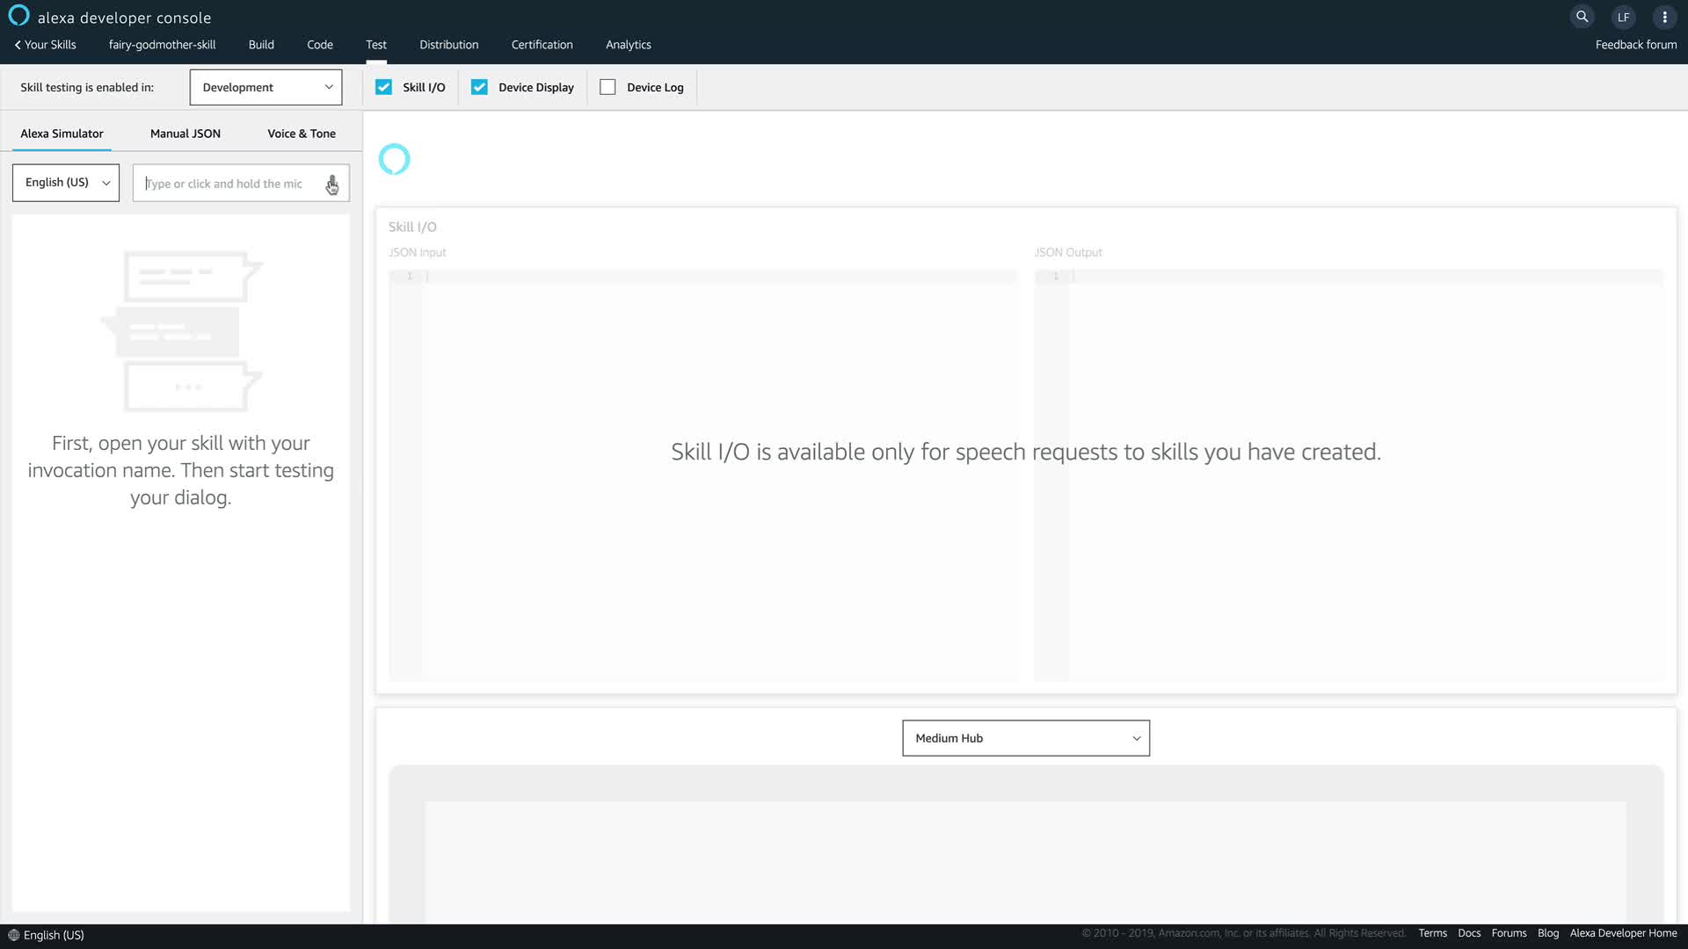Uncheck the Skill I/O checkbox
The width and height of the screenshot is (1688, 949).
[383, 87]
